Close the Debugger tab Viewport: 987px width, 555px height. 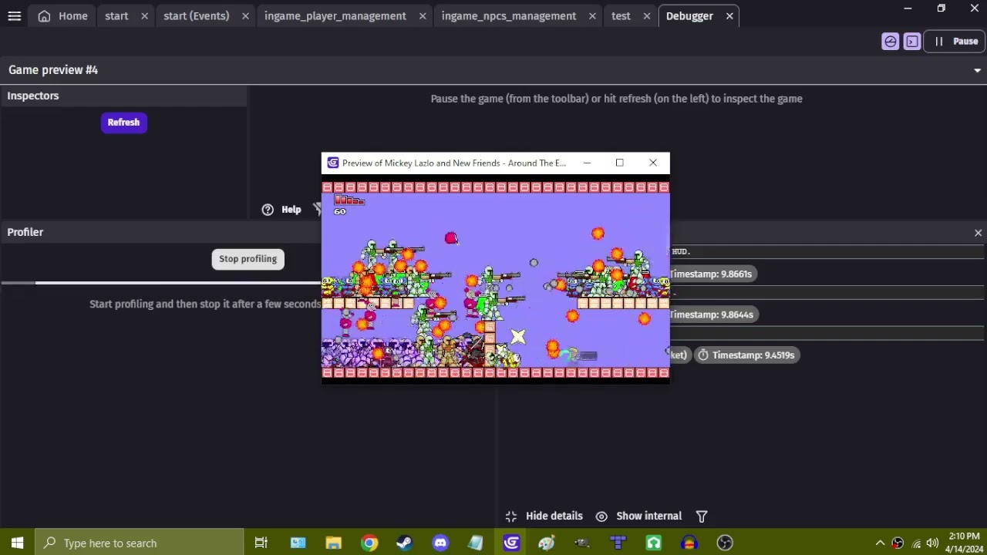point(729,16)
